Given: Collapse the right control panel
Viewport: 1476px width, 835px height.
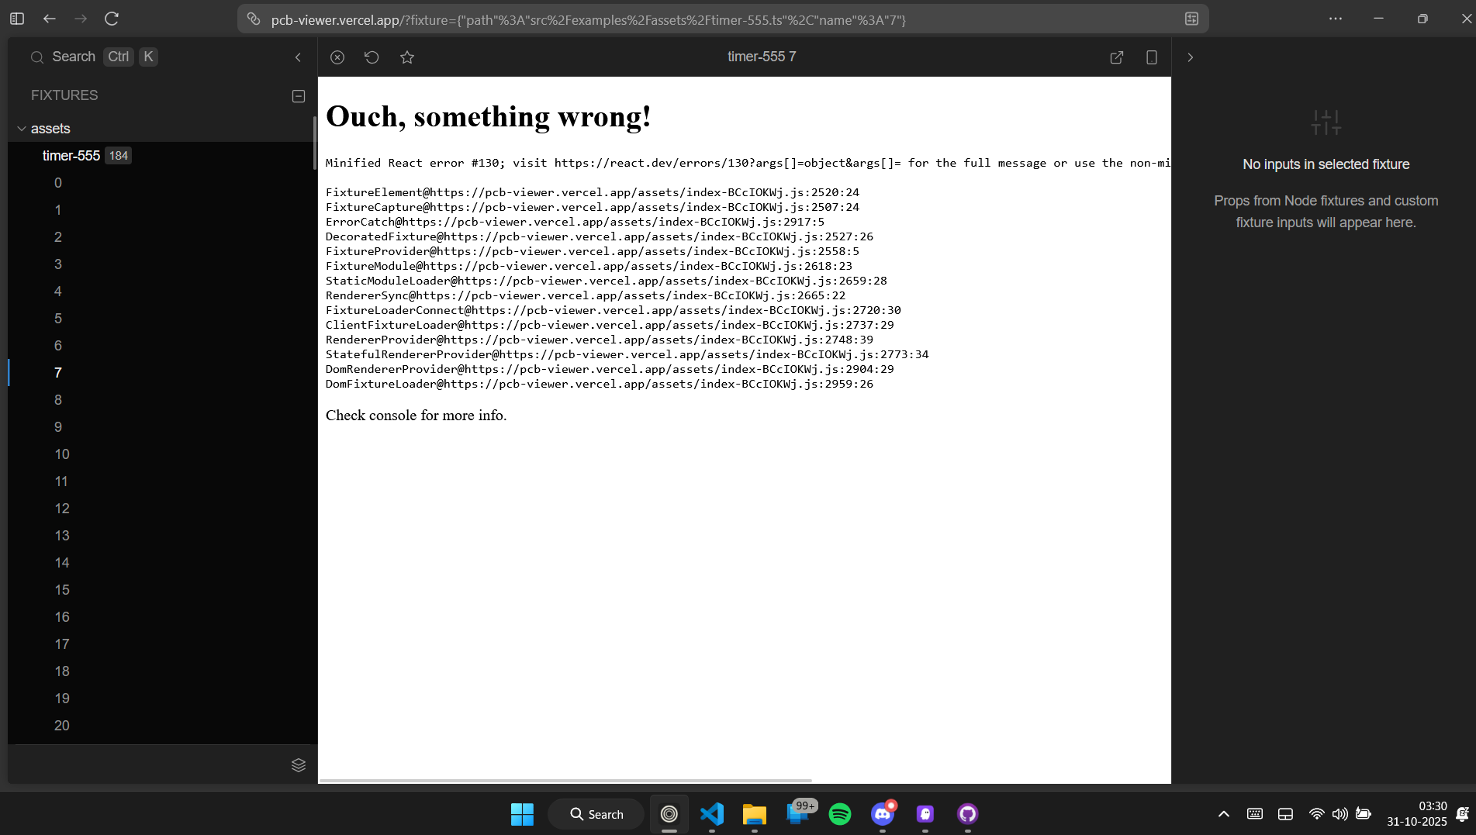Looking at the screenshot, I should 1191,57.
